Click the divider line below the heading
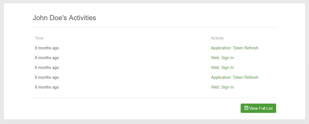 point(154,27)
